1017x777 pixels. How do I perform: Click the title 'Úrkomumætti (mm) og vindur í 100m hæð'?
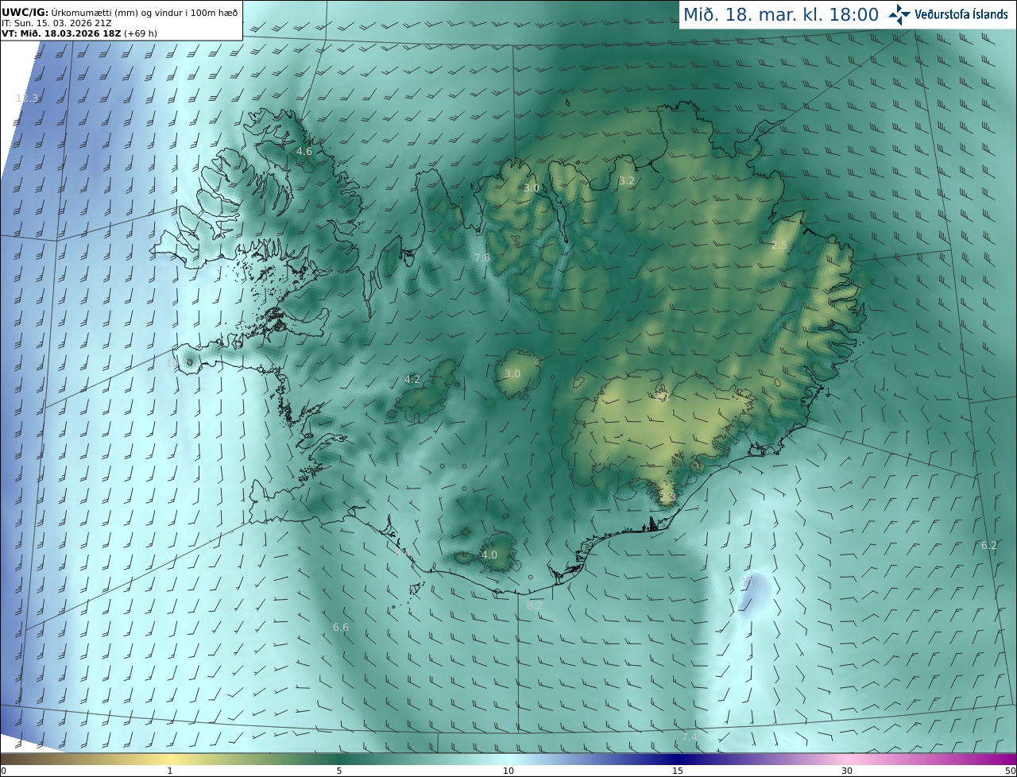pos(145,12)
